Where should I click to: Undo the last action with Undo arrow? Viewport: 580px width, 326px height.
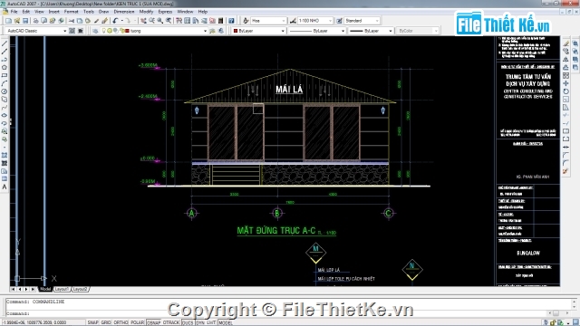click(115, 21)
